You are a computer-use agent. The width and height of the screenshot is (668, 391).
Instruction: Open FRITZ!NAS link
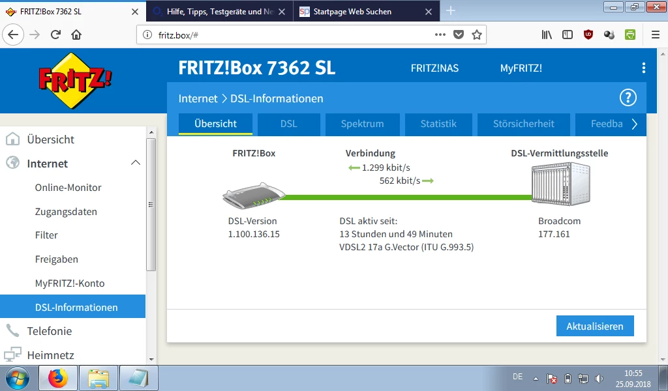click(434, 68)
